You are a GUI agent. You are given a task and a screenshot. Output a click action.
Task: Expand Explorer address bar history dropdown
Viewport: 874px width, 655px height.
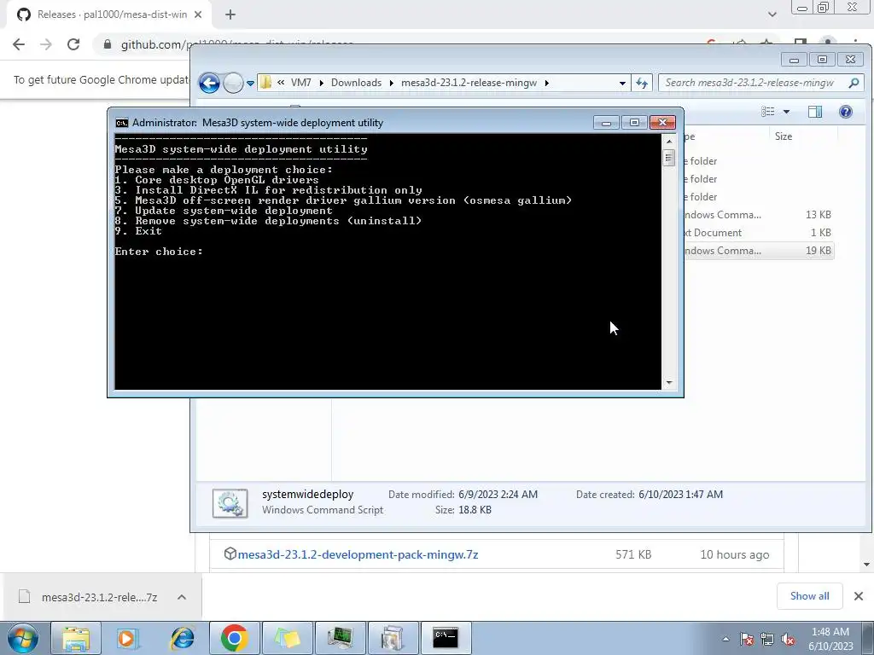point(622,83)
